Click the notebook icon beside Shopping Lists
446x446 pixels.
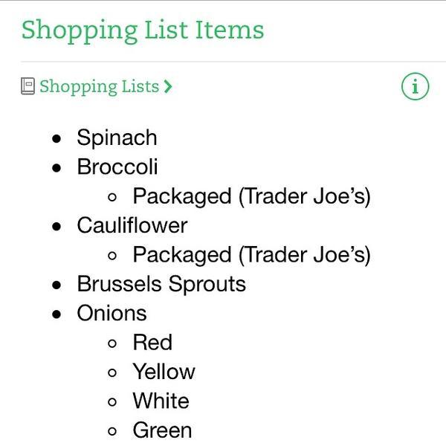coord(28,86)
